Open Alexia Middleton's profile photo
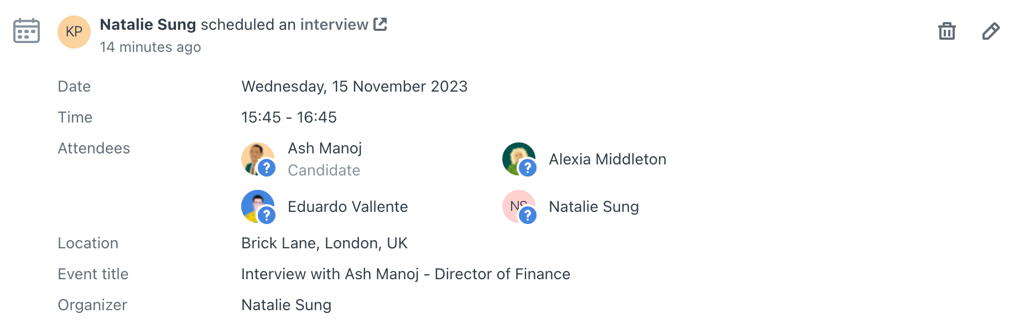Image resolution: width=1009 pixels, height=330 pixels. 517,157
